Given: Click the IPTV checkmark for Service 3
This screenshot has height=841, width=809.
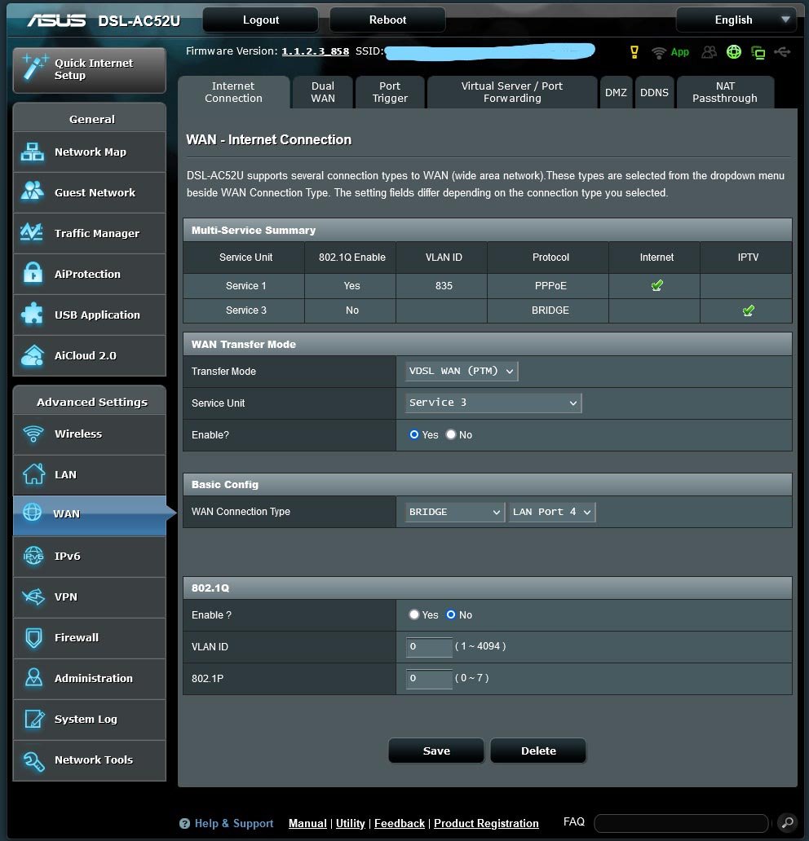Looking at the screenshot, I should click(x=749, y=310).
